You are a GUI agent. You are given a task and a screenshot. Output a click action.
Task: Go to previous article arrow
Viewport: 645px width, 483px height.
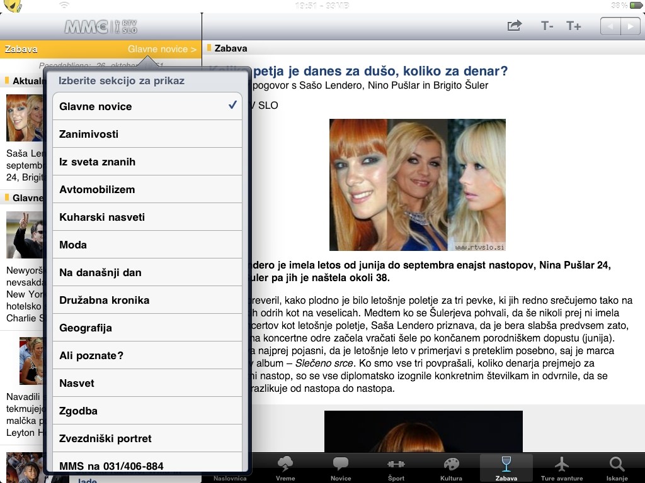pos(610,26)
